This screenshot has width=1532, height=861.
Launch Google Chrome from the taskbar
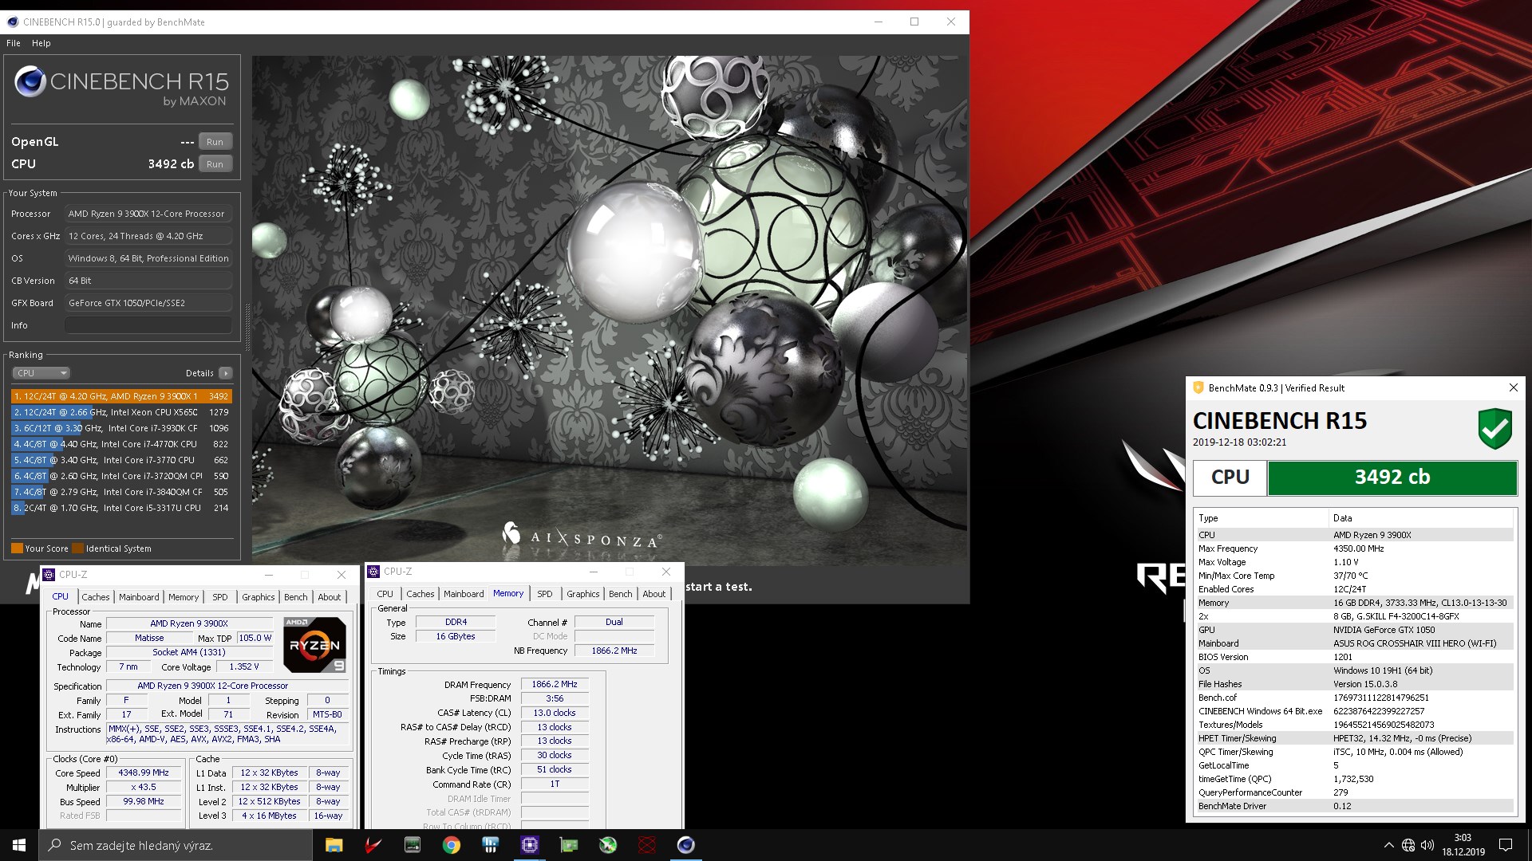pos(452,845)
